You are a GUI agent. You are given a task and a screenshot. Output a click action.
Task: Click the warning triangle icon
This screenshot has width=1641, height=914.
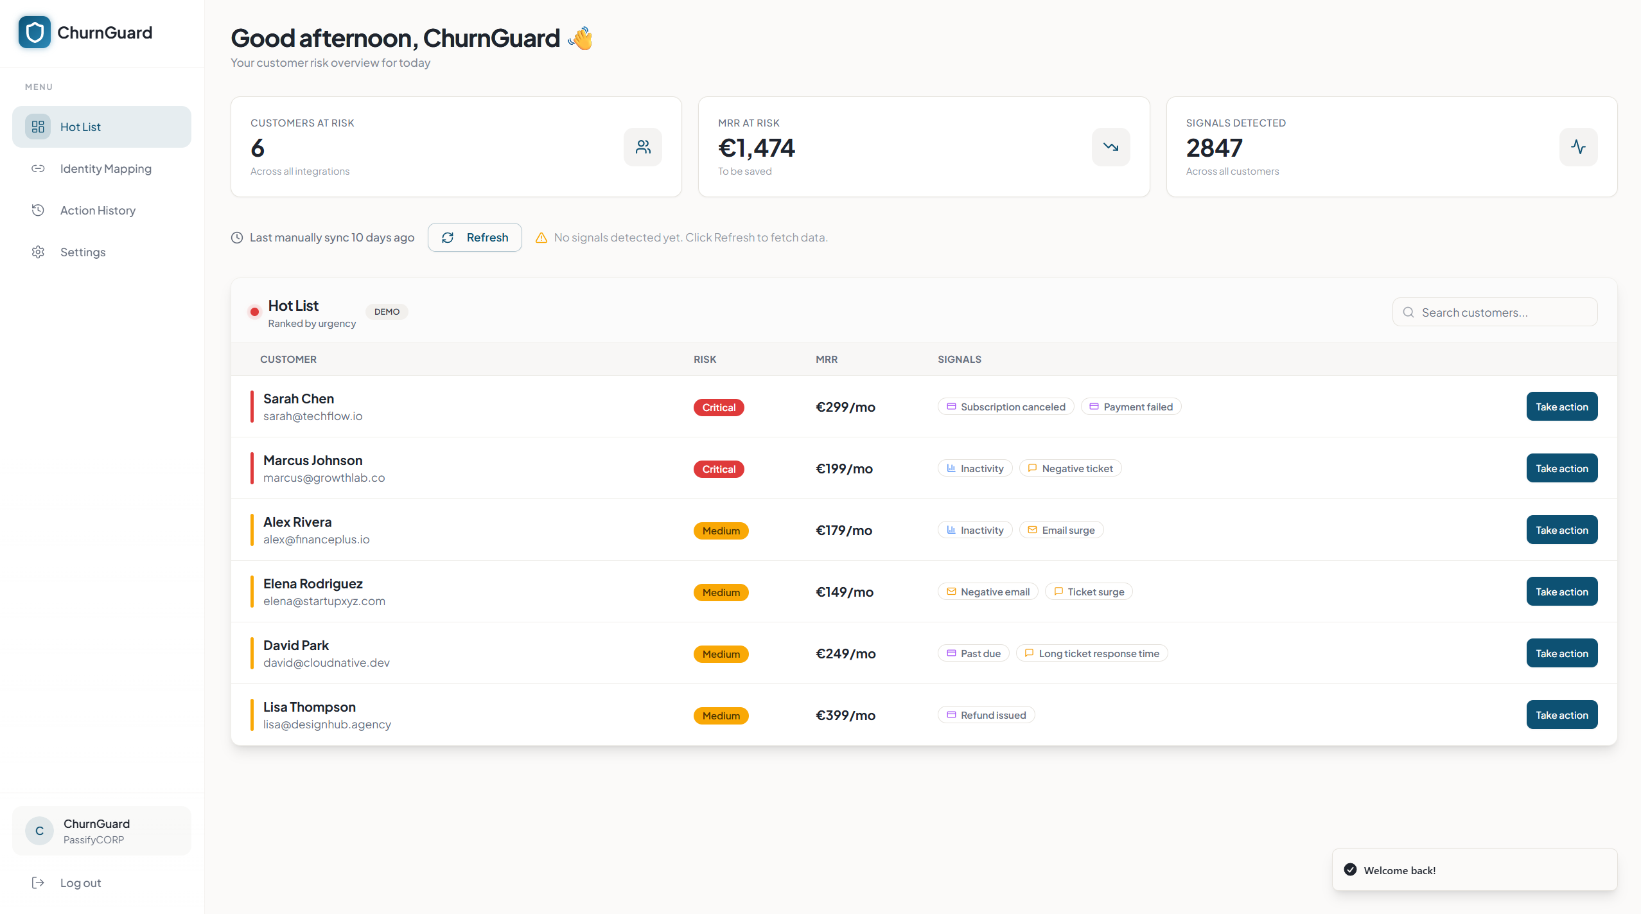tap(541, 238)
